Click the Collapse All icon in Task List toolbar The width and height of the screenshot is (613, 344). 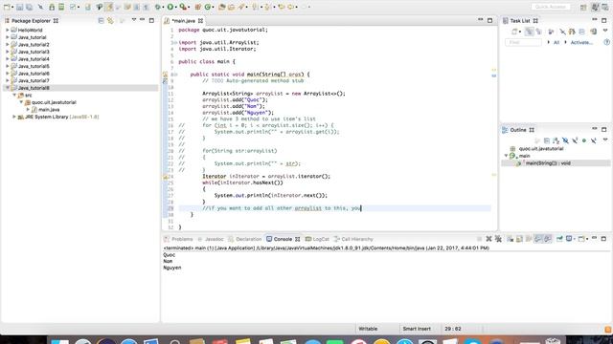(x=582, y=32)
